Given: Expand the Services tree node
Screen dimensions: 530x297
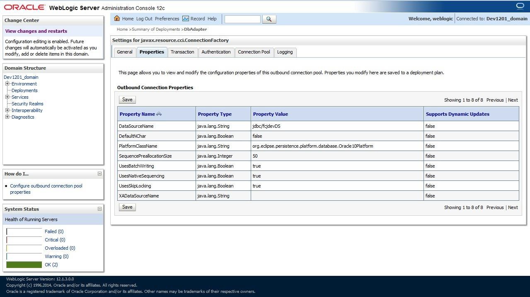Looking at the screenshot, I should [x=7, y=97].
